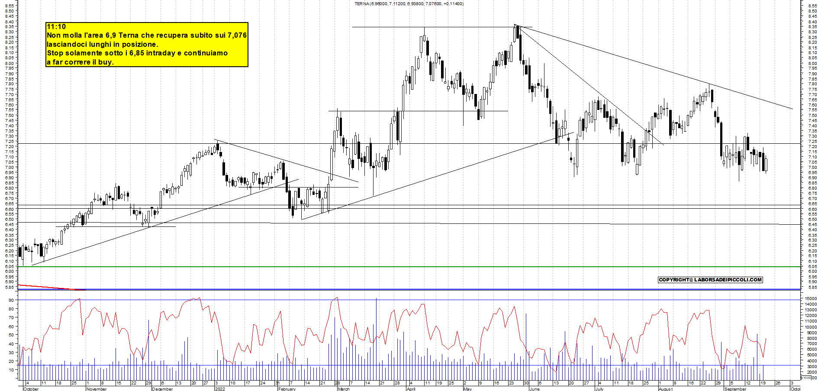Click the 'November' month label on time axis
The height and width of the screenshot is (391, 818).
click(x=97, y=389)
